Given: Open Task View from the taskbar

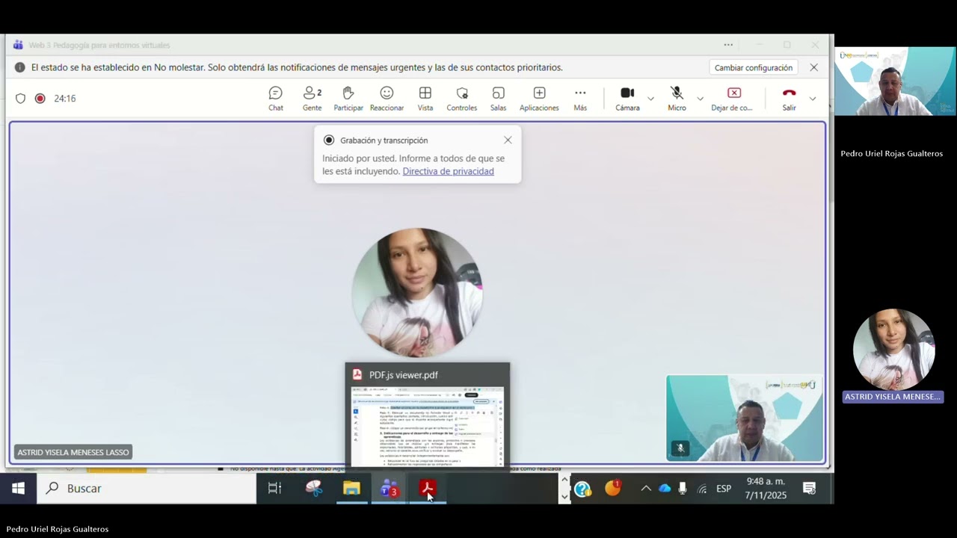Looking at the screenshot, I should tap(274, 488).
